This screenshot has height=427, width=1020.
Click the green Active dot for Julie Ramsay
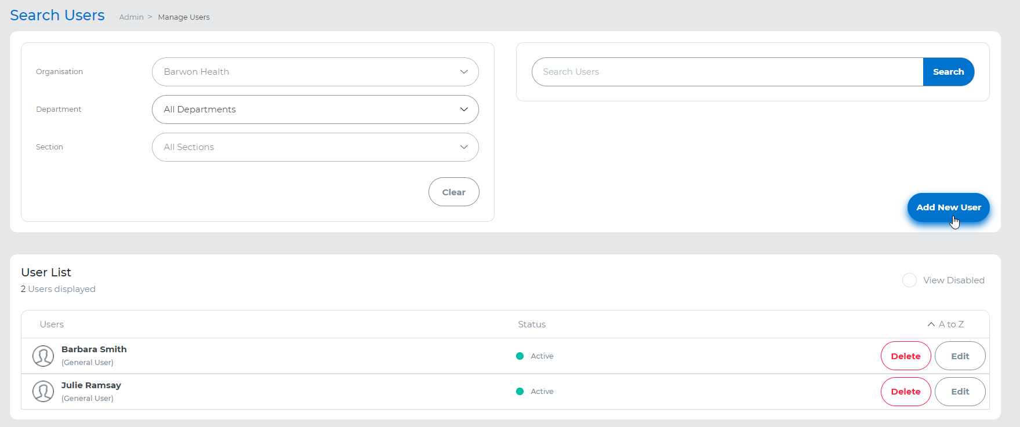(520, 392)
